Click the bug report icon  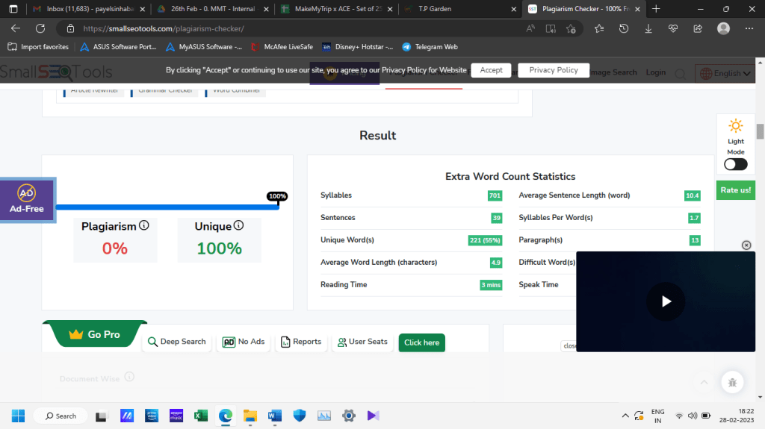coord(732,382)
